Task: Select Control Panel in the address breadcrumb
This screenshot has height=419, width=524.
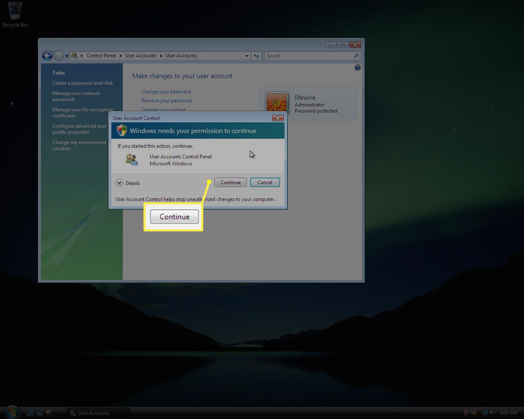Action: pyautogui.click(x=101, y=56)
